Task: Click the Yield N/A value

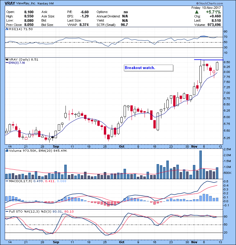Action: (125, 20)
